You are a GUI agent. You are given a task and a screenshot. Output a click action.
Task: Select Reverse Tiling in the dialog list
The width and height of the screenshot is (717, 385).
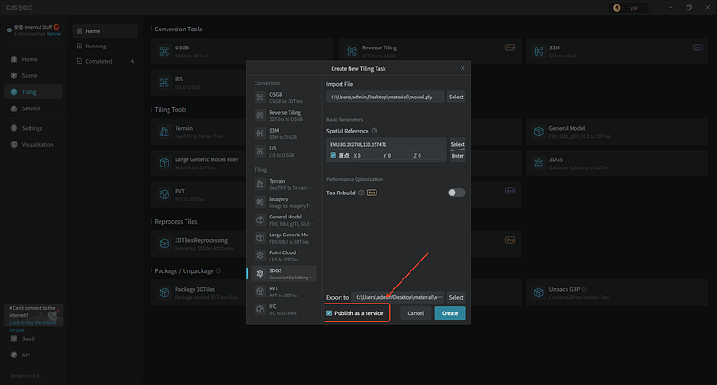pyautogui.click(x=284, y=115)
